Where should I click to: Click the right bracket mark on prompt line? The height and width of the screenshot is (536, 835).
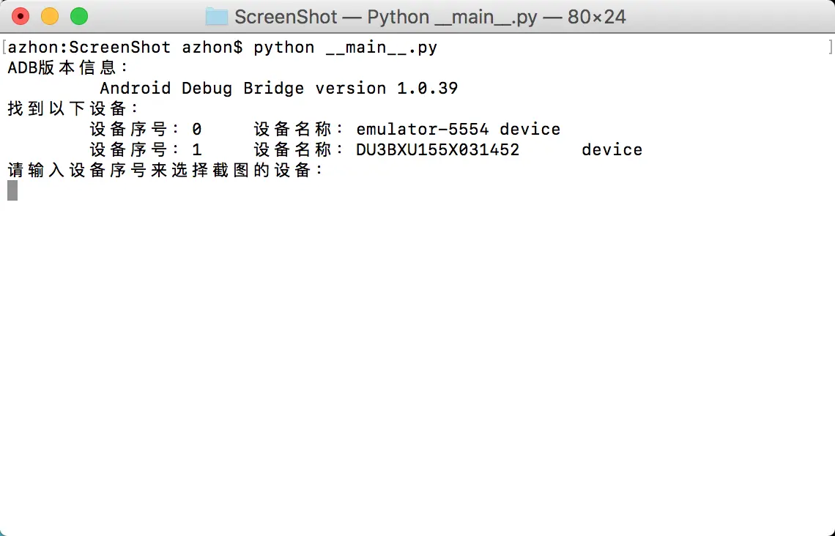[x=831, y=48]
